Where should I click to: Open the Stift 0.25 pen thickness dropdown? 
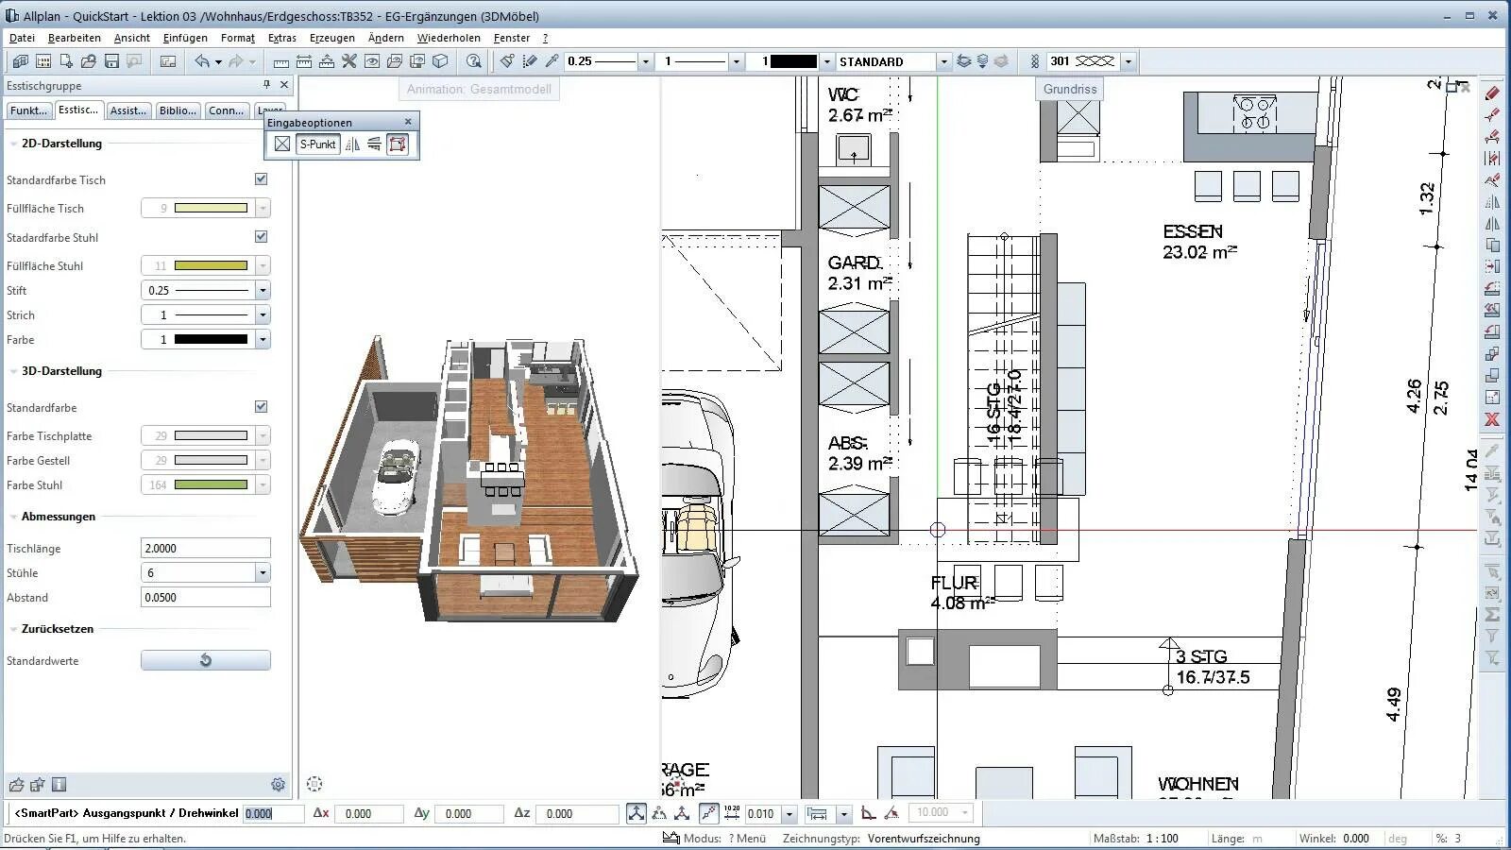pos(263,290)
